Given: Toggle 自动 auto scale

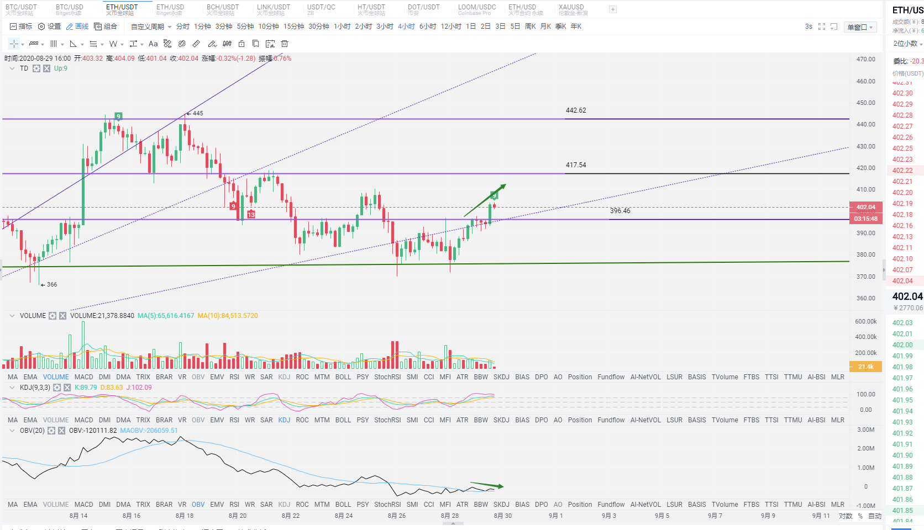Looking at the screenshot, I should click(875, 516).
